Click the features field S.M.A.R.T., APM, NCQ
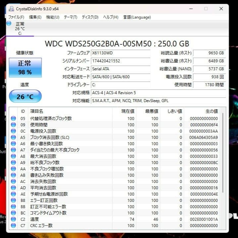Screen dimensions: 238x238 tap(158, 101)
